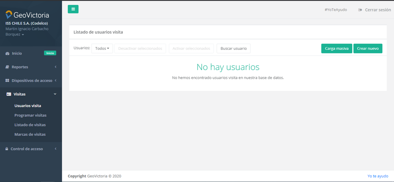Select Listado de visitas in sidebar
This screenshot has width=394, height=182.
pos(30,125)
